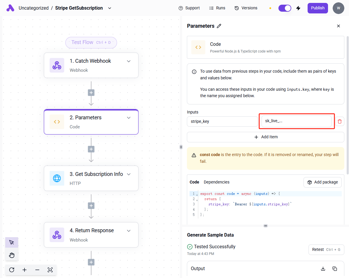Click the Publish button
The height and width of the screenshot is (278, 349).
click(318, 8)
